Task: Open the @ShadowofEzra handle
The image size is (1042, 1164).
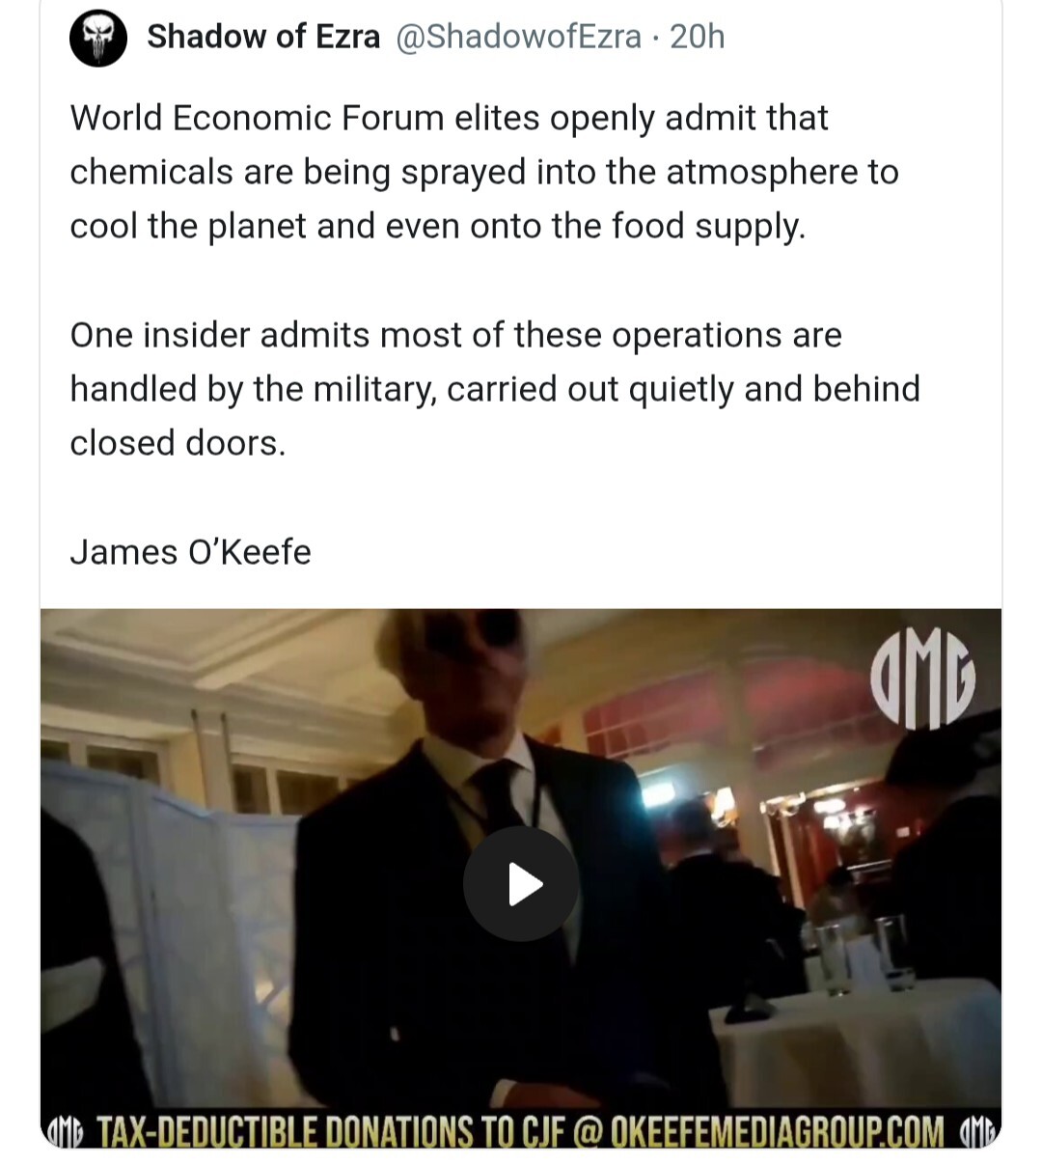Action: click(x=518, y=37)
